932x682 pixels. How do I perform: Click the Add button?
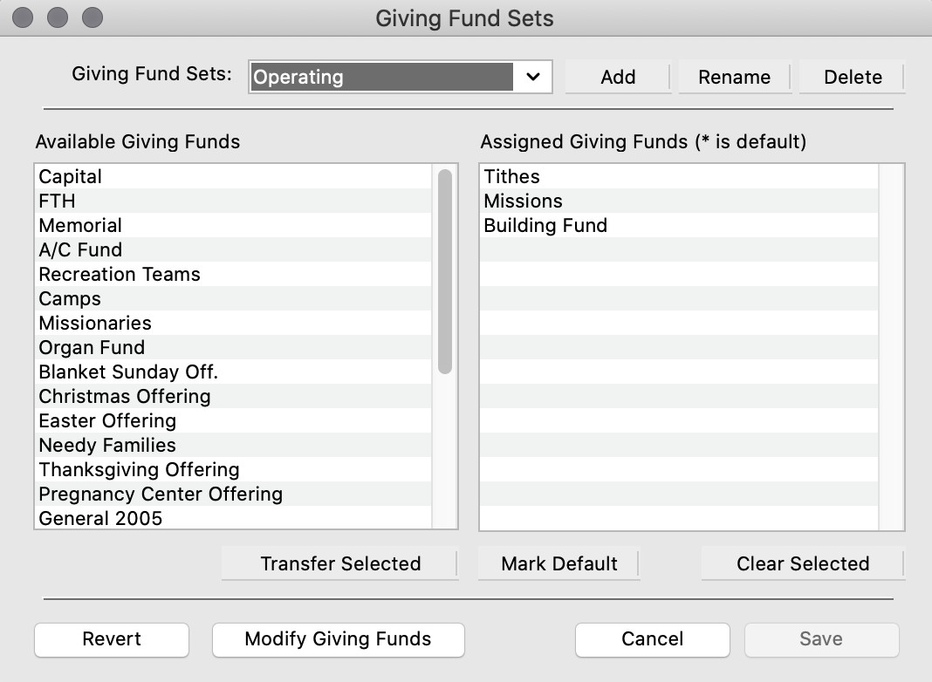[618, 77]
